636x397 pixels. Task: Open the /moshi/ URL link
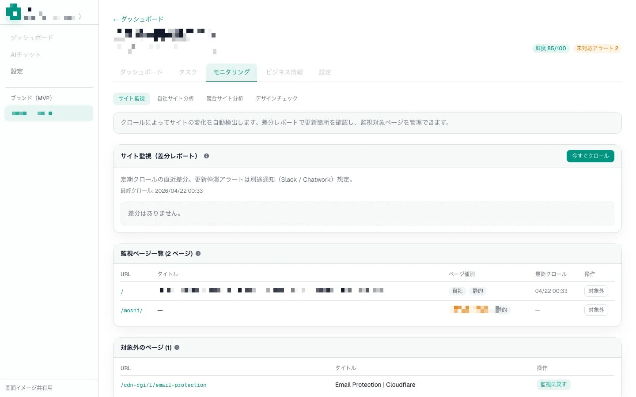(132, 311)
